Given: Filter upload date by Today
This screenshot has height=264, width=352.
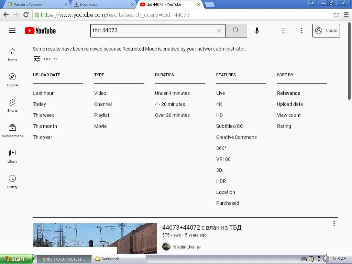Looking at the screenshot, I should tap(40, 104).
